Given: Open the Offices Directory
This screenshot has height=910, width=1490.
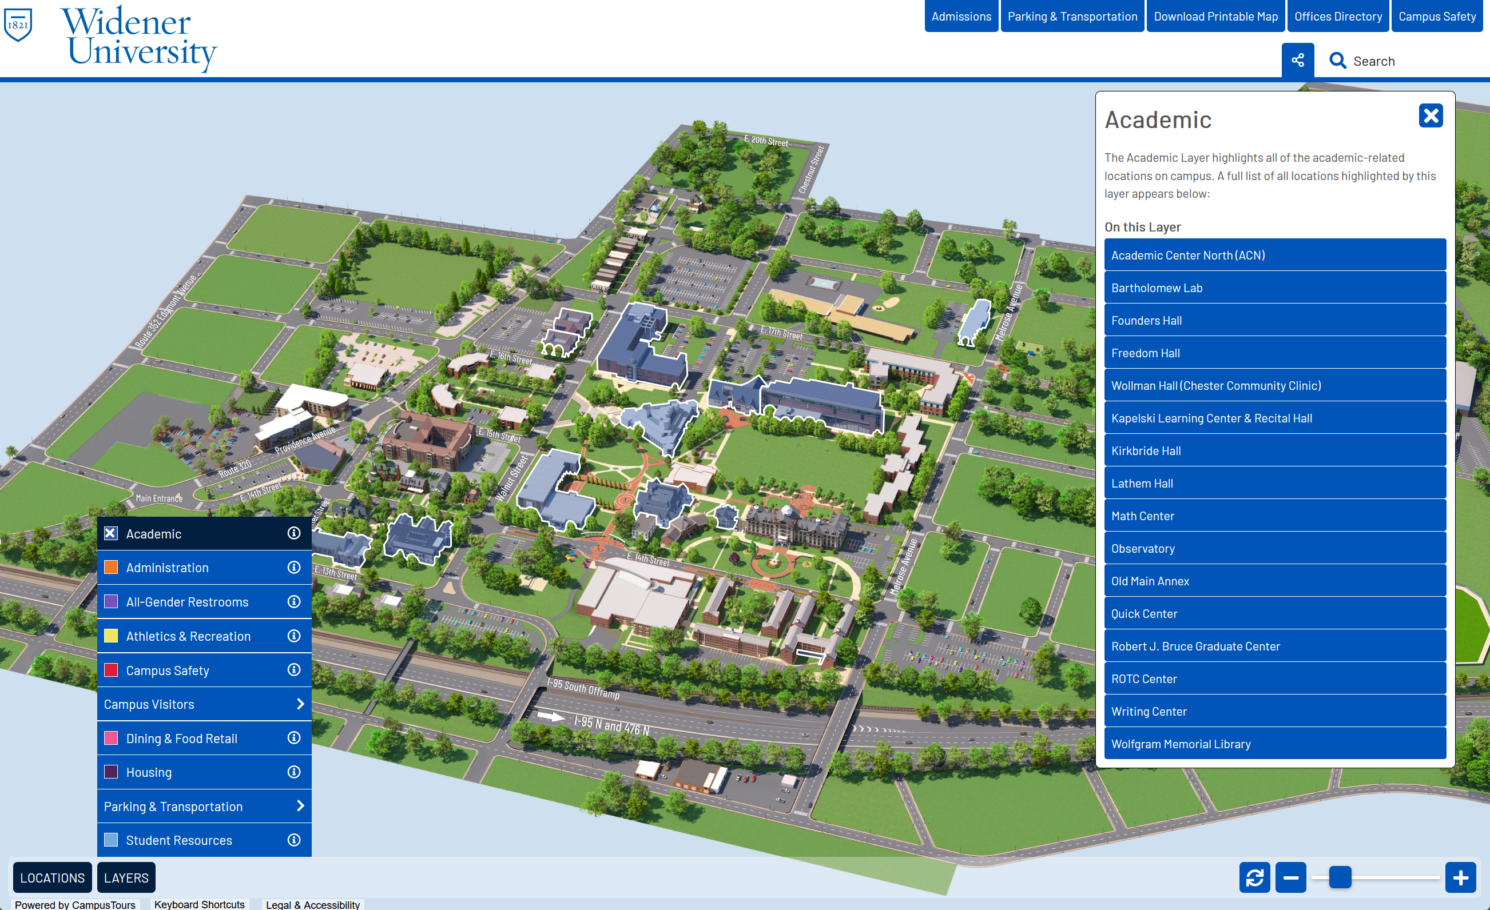Looking at the screenshot, I should coord(1338,17).
